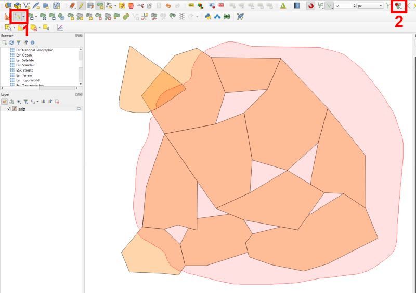Click the avoid overlap snapping icon
This screenshot has width=416, height=293.
(398, 6)
